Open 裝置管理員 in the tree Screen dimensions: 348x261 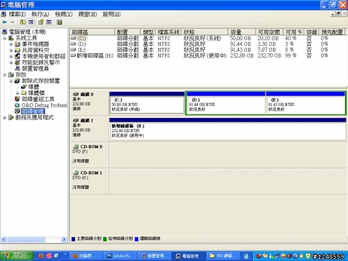coord(35,69)
